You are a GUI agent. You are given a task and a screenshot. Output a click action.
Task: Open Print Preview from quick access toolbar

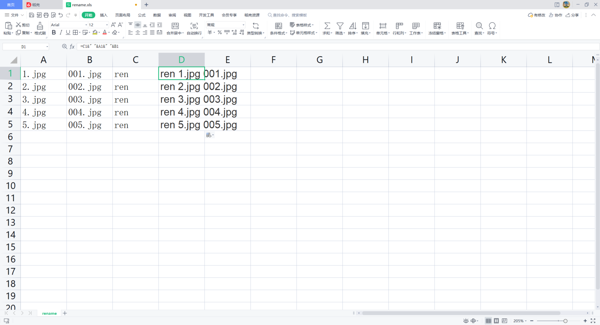pyautogui.click(x=53, y=15)
